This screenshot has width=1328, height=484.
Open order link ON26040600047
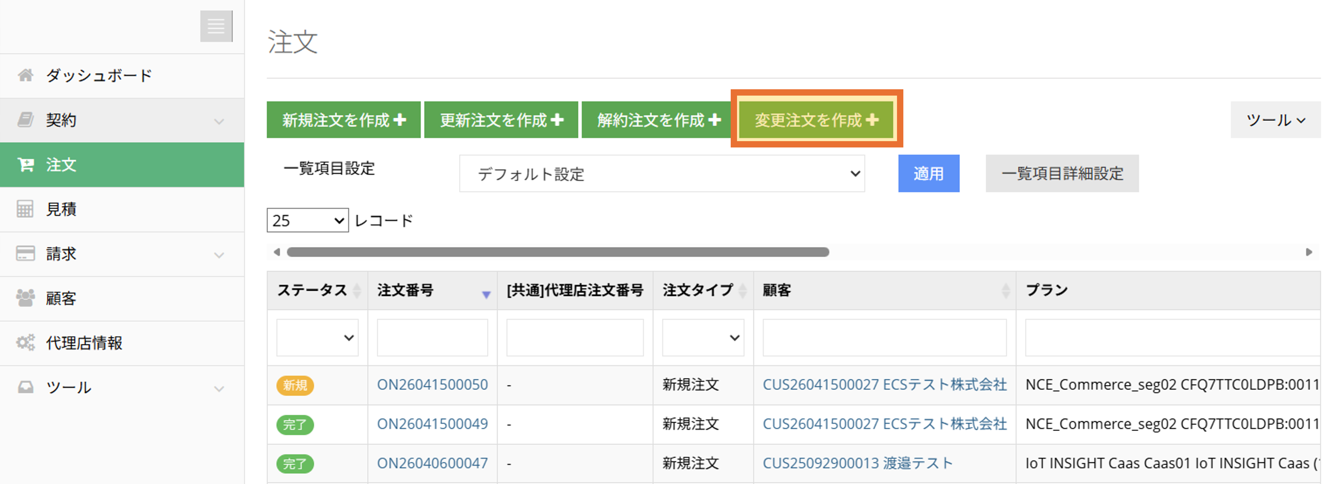433,463
